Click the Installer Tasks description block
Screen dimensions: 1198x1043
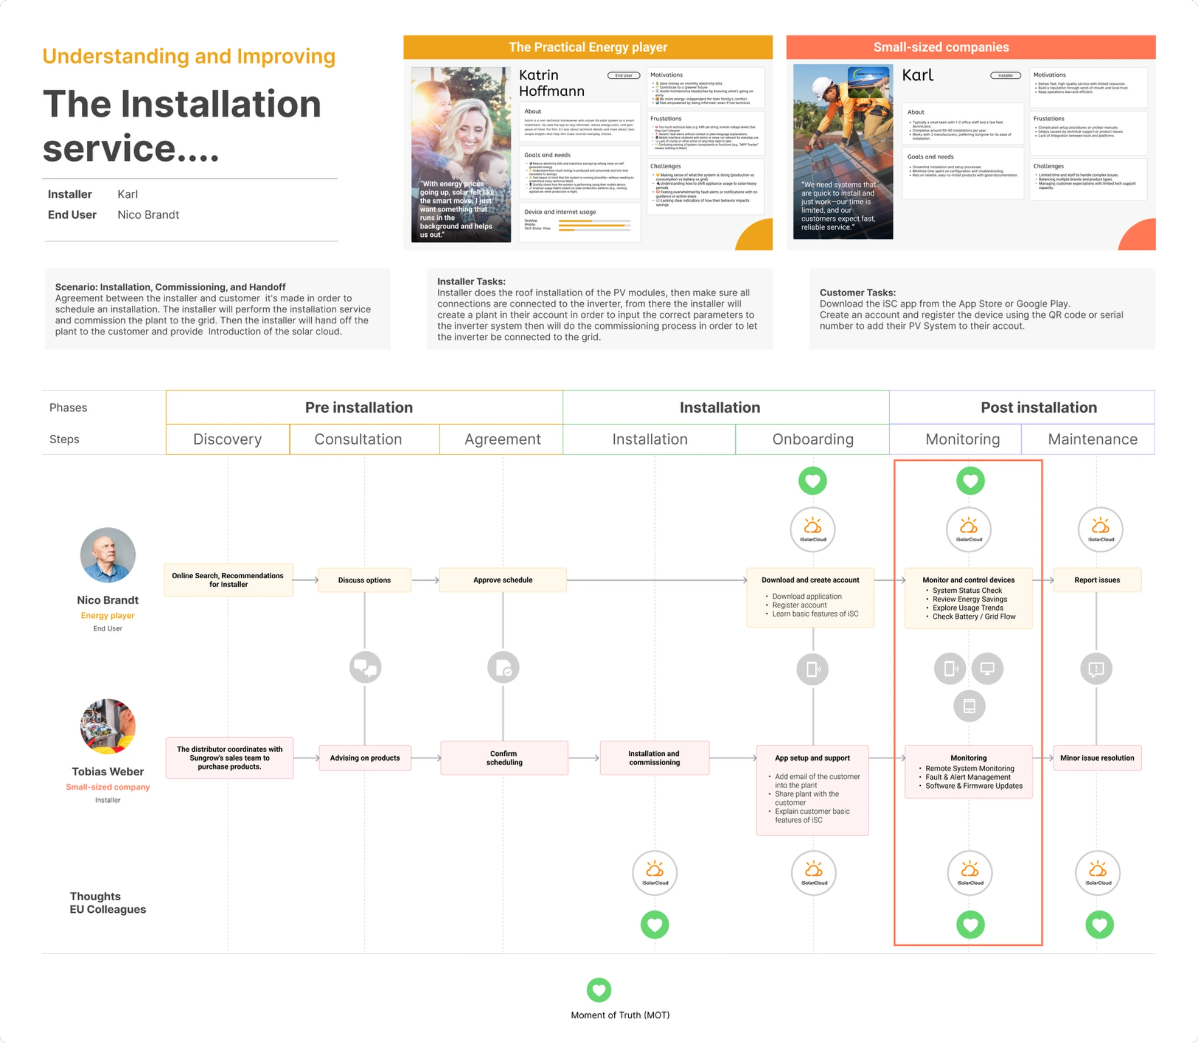[600, 309]
